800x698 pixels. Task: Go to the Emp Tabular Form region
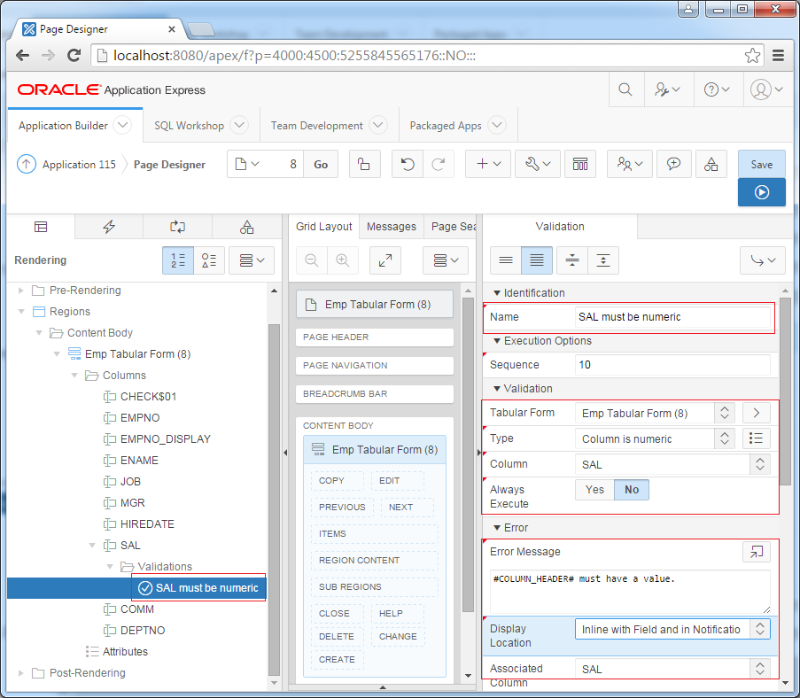(x=756, y=413)
